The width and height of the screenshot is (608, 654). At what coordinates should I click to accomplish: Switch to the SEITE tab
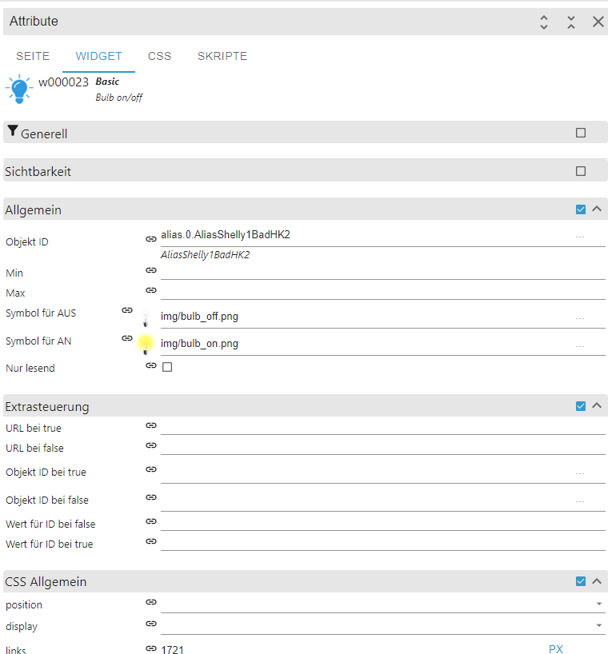click(33, 56)
